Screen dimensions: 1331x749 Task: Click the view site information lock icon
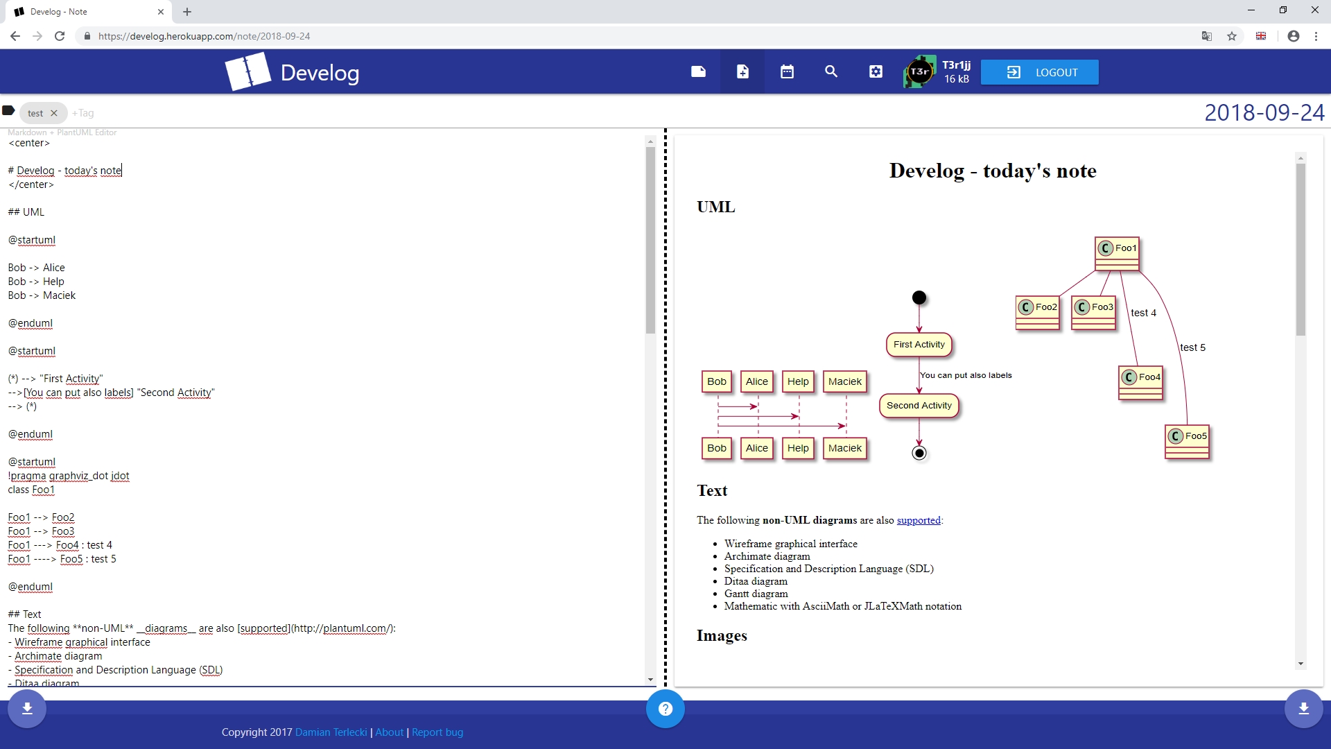(x=87, y=36)
